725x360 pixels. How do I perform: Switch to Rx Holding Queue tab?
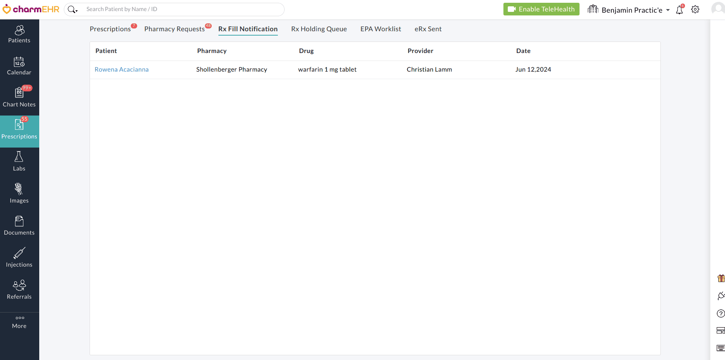tap(319, 29)
